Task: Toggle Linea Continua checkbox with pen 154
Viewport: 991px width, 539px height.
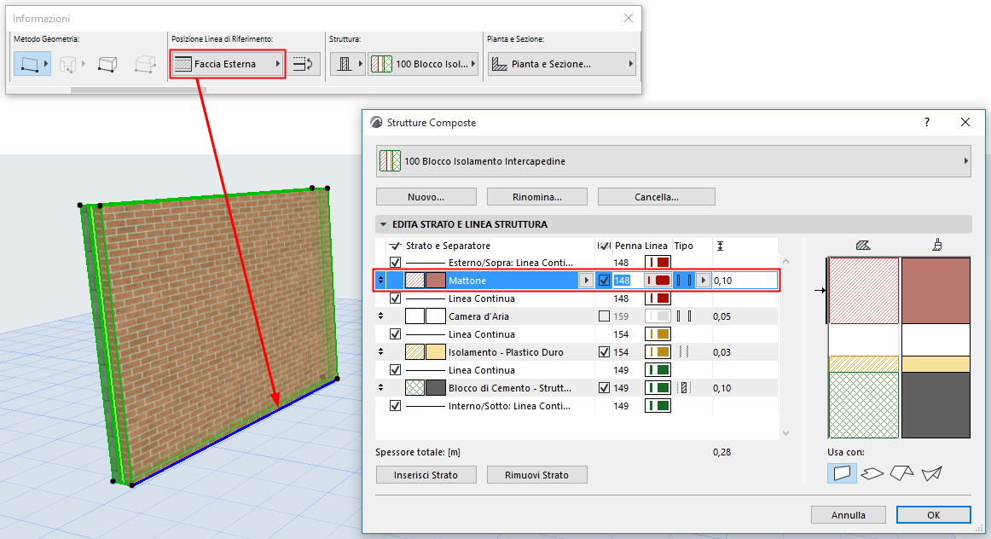Action: 395,334
